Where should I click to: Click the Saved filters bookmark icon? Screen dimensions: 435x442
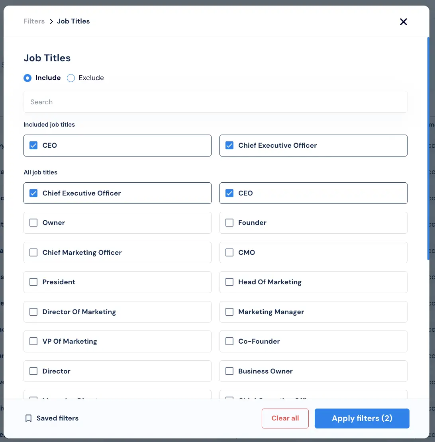coord(28,418)
